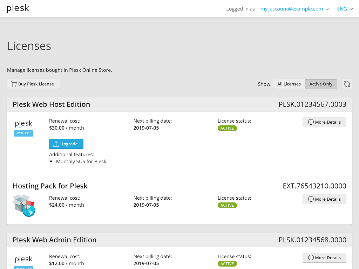The image size is (359, 269).
Task: Click info icon for Hosting Pack license
Action: (x=311, y=199)
